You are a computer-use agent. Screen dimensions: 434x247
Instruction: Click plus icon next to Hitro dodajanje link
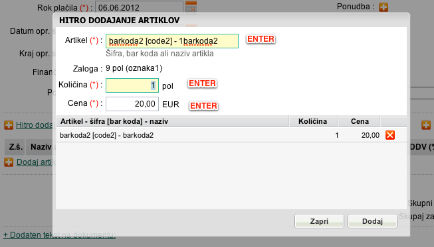[9, 125]
